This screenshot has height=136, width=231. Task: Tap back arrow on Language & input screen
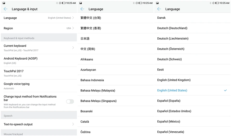[6, 9]
